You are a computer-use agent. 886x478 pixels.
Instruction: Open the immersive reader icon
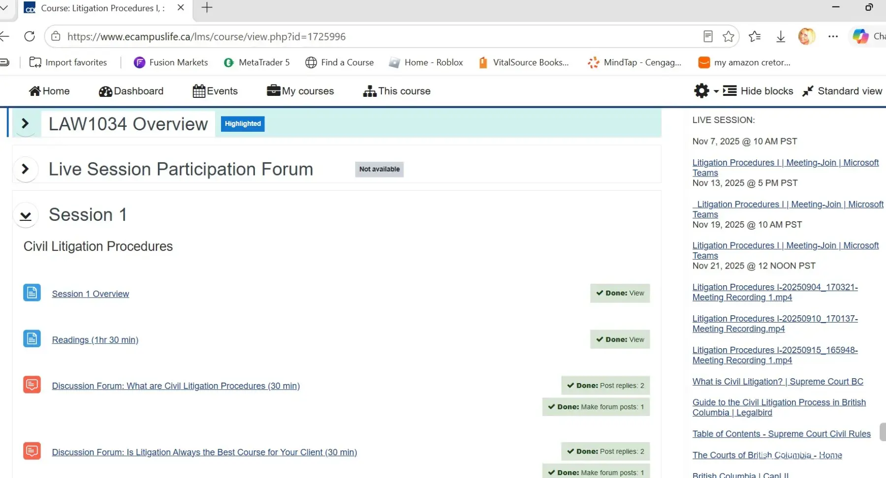coord(708,36)
